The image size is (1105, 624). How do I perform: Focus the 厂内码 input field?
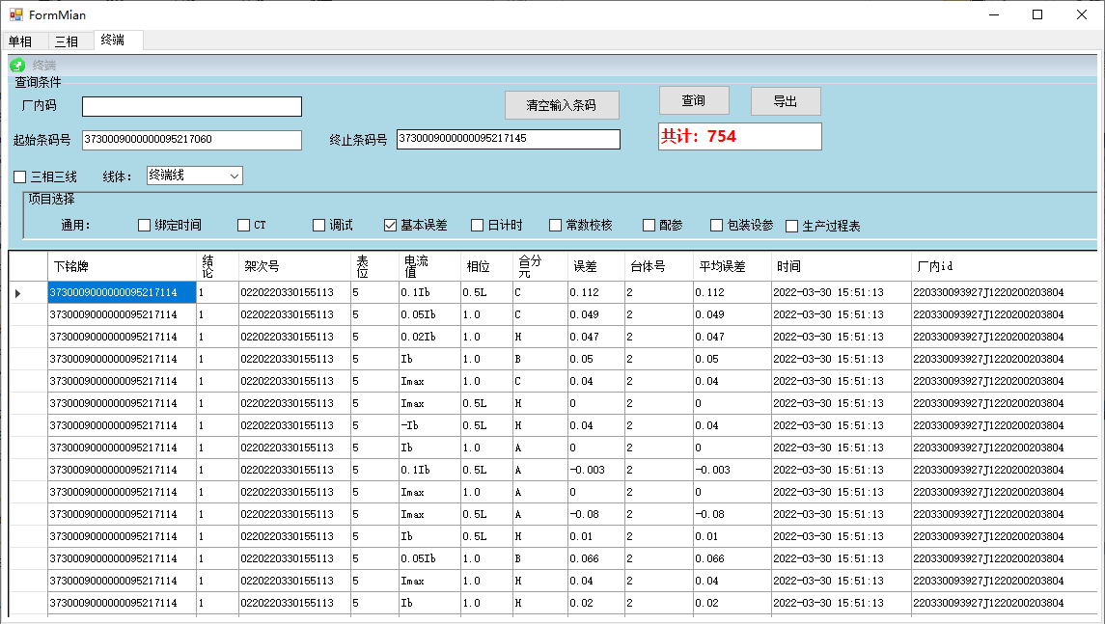click(192, 106)
